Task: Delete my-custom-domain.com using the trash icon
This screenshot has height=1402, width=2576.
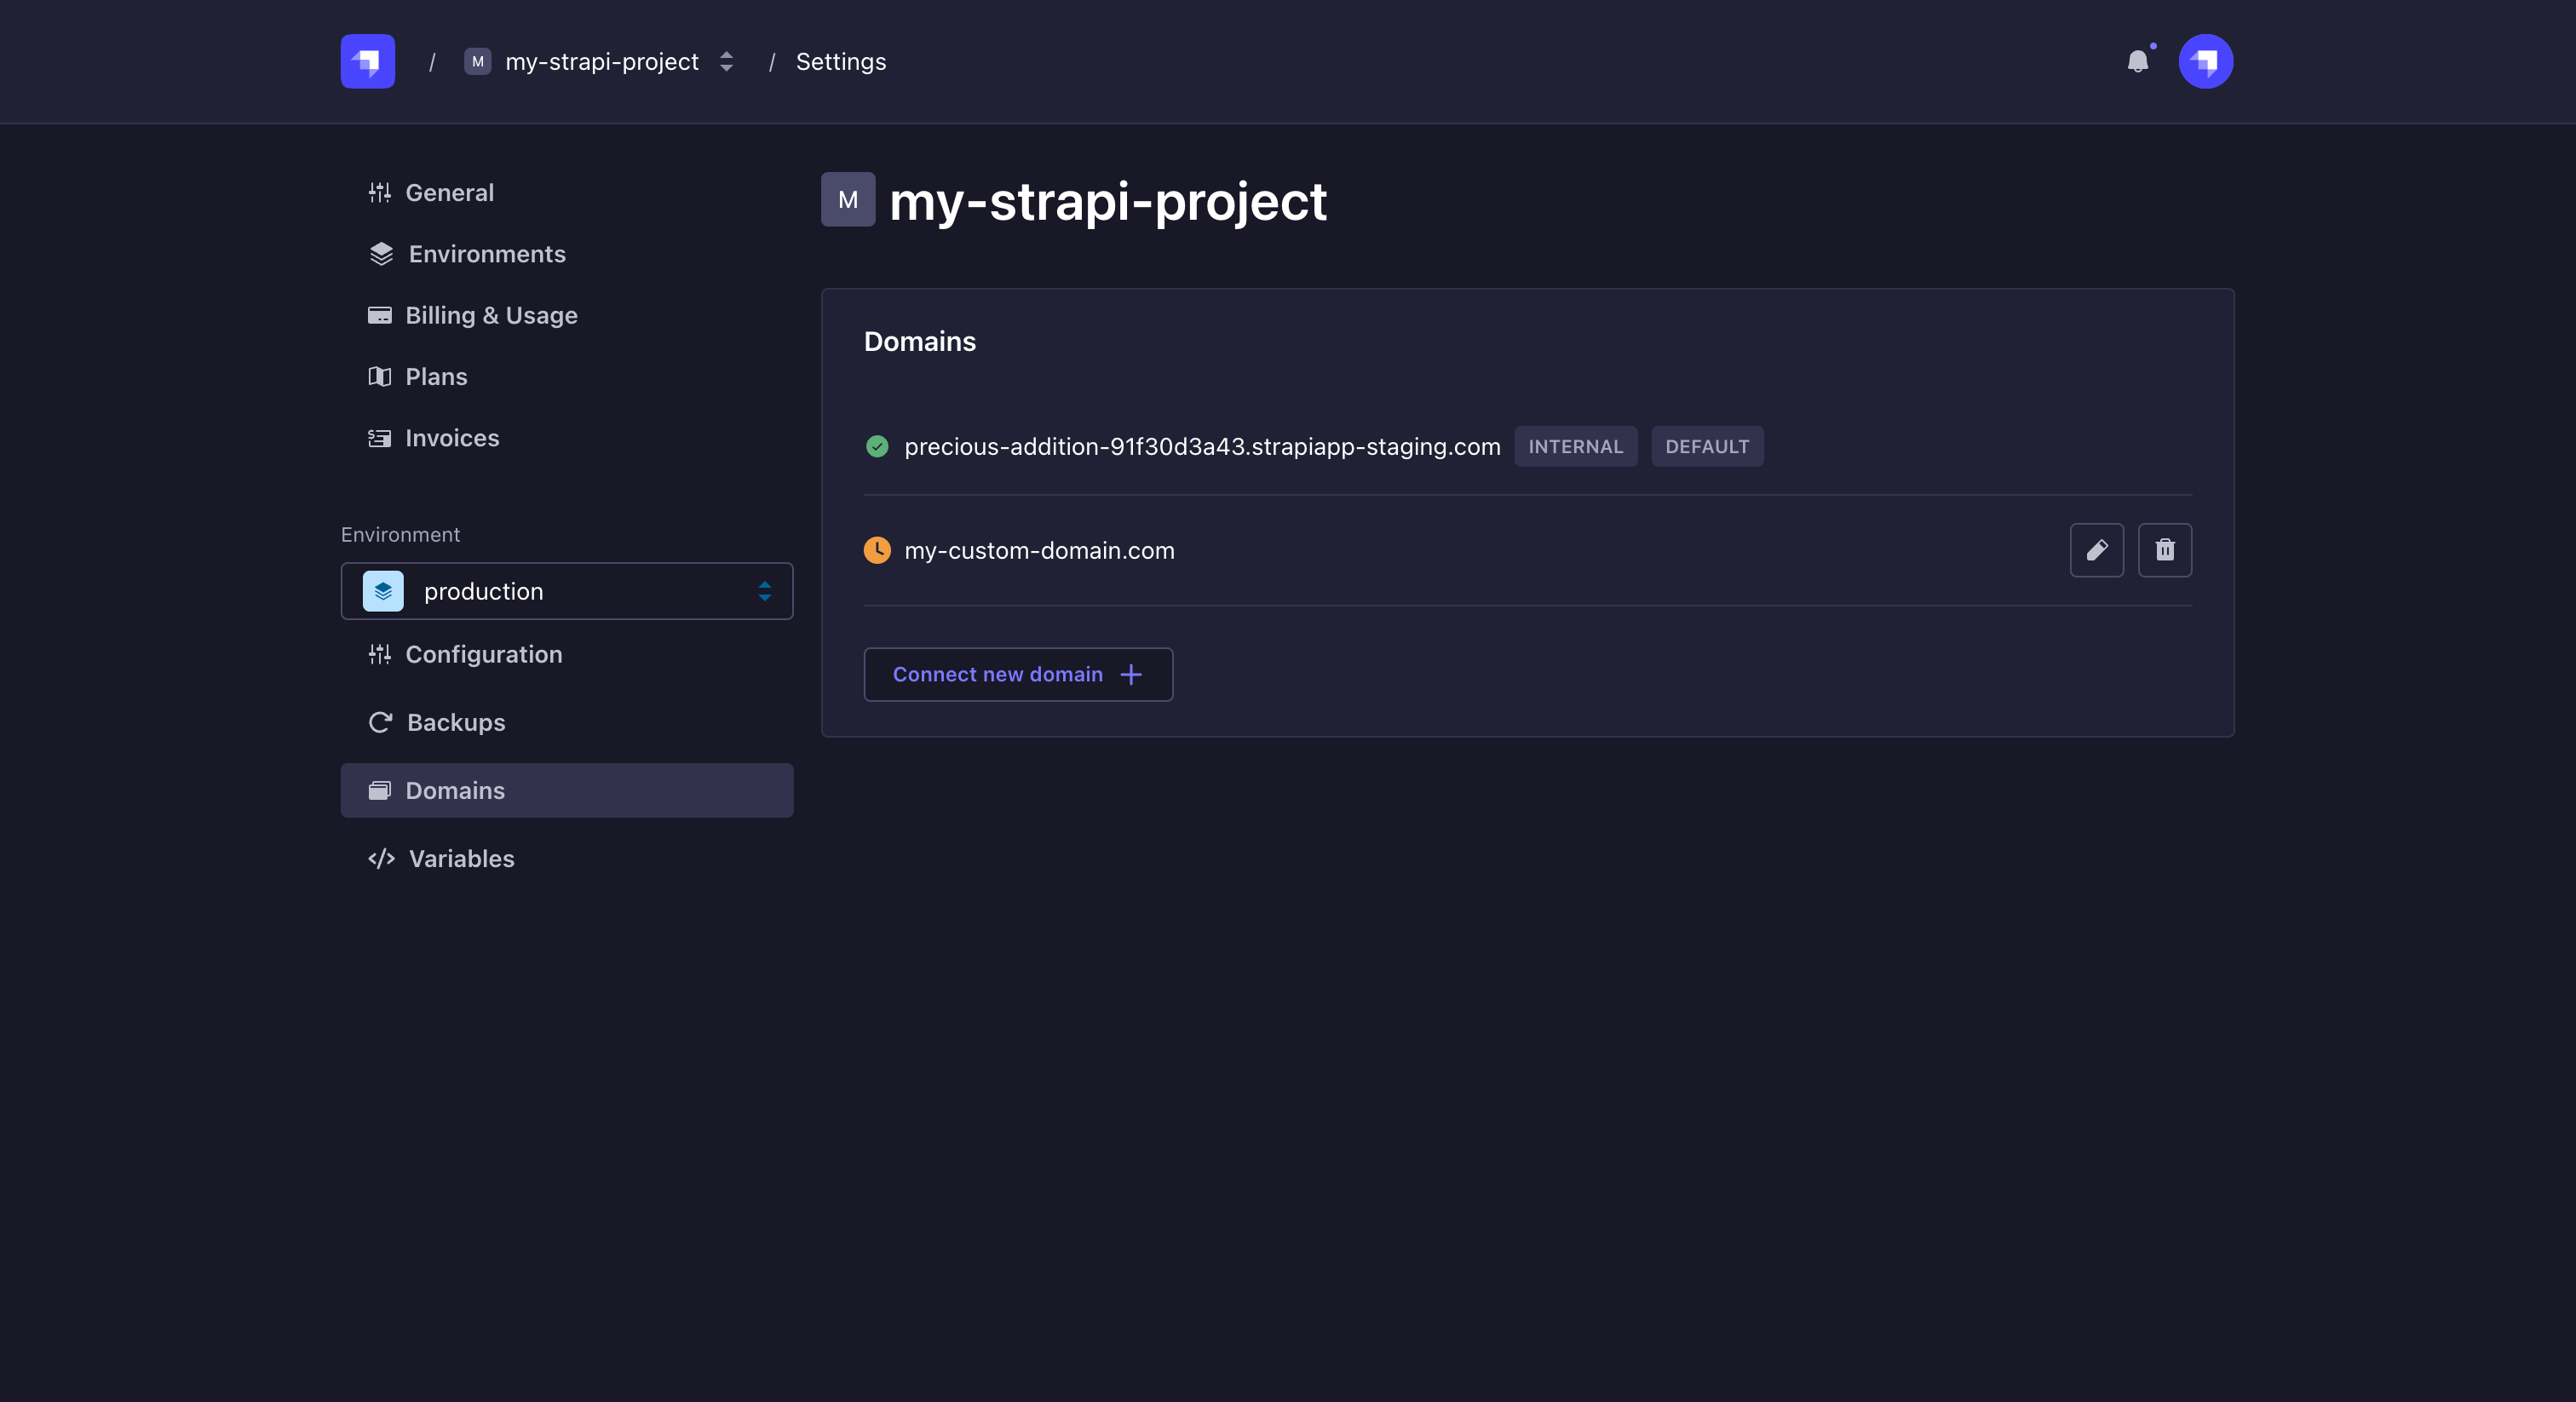Action: click(x=2165, y=550)
